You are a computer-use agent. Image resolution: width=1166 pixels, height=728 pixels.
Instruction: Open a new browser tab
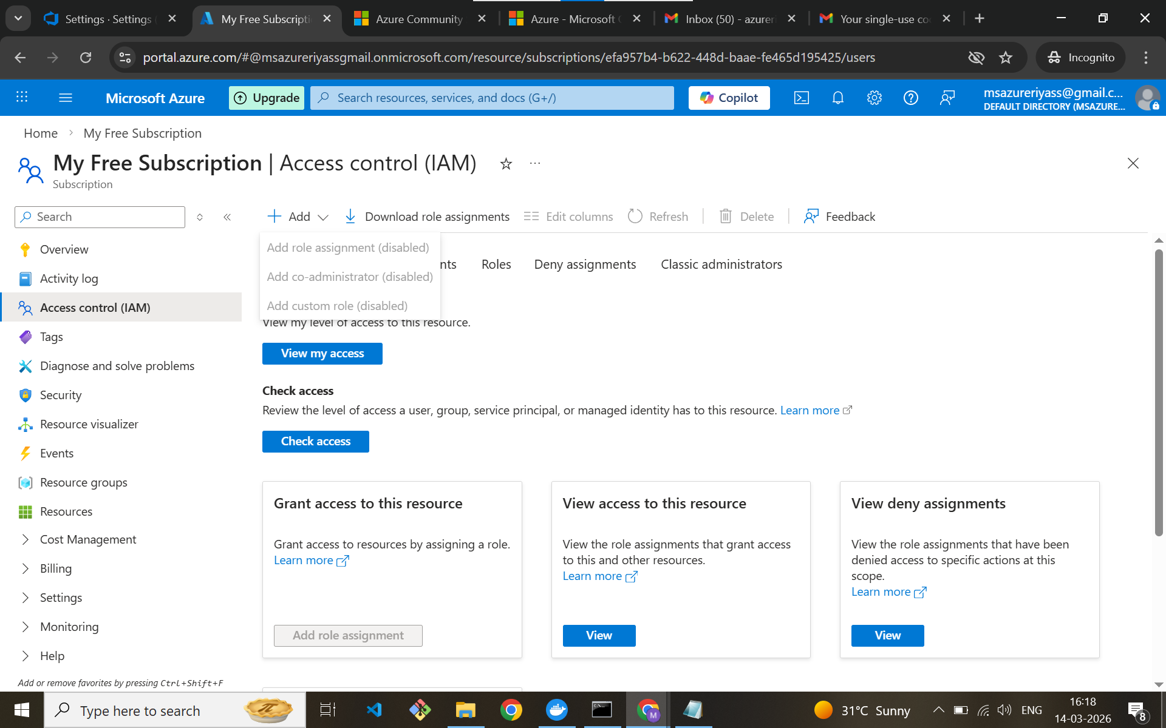pyautogui.click(x=980, y=19)
